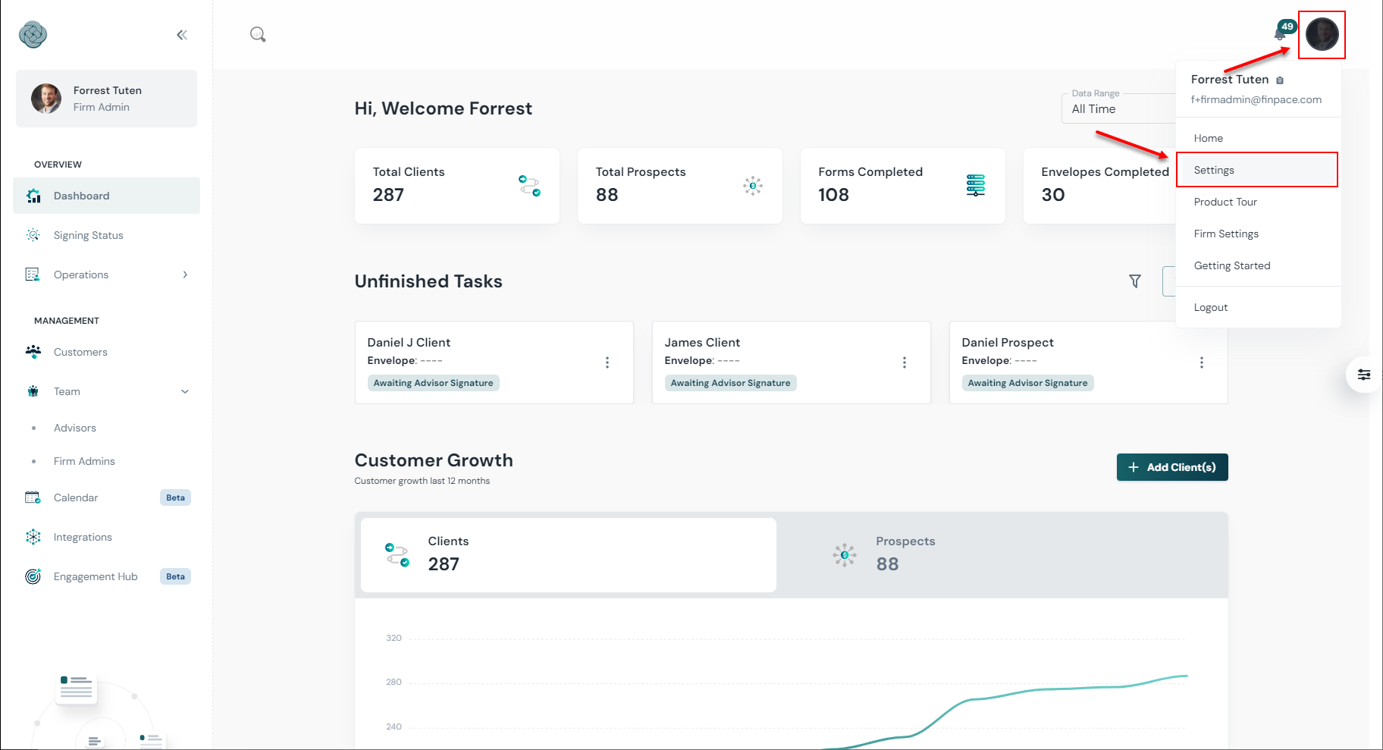Open options menu for Daniel Prospect task
The image size is (1383, 750).
pyautogui.click(x=1202, y=362)
